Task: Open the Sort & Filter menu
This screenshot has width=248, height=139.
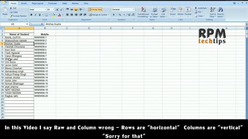Action: (213, 12)
